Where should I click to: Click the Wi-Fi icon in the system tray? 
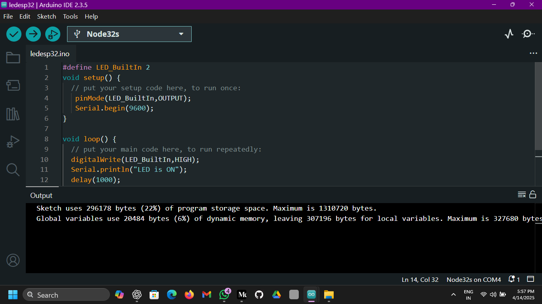coord(483,294)
